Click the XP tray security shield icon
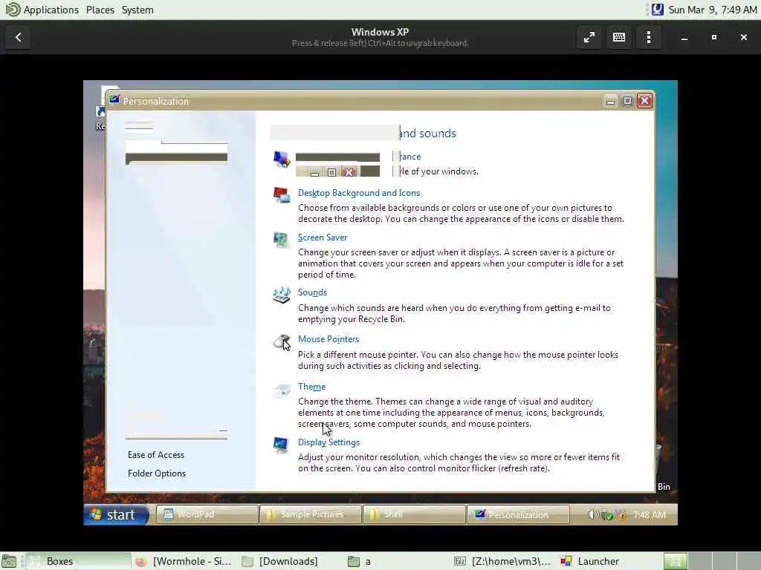The width and height of the screenshot is (761, 570). pos(622,515)
